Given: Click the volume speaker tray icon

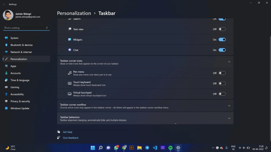Looking at the screenshot, I should [x=244, y=148].
